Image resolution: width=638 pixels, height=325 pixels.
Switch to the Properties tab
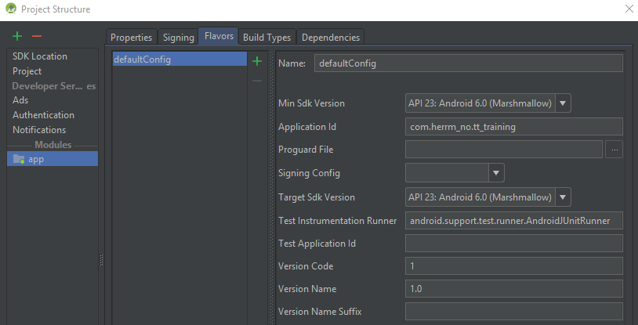point(131,38)
